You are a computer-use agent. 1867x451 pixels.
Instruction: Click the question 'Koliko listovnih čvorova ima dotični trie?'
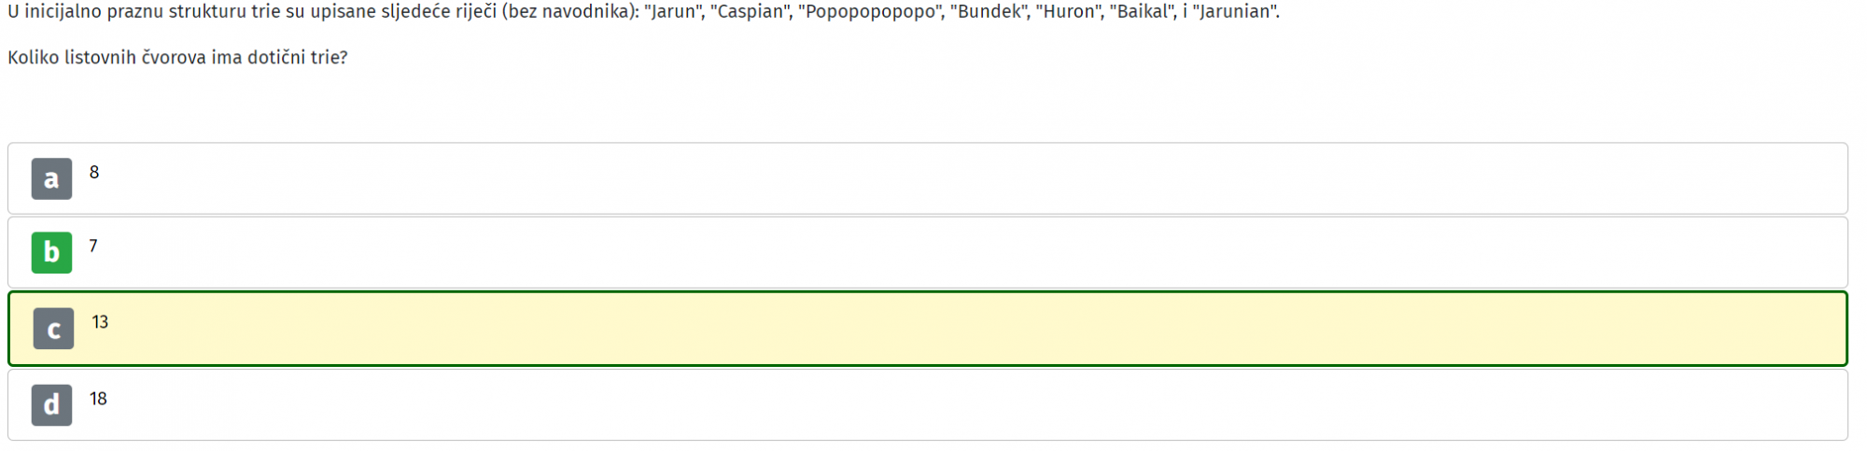pos(177,58)
